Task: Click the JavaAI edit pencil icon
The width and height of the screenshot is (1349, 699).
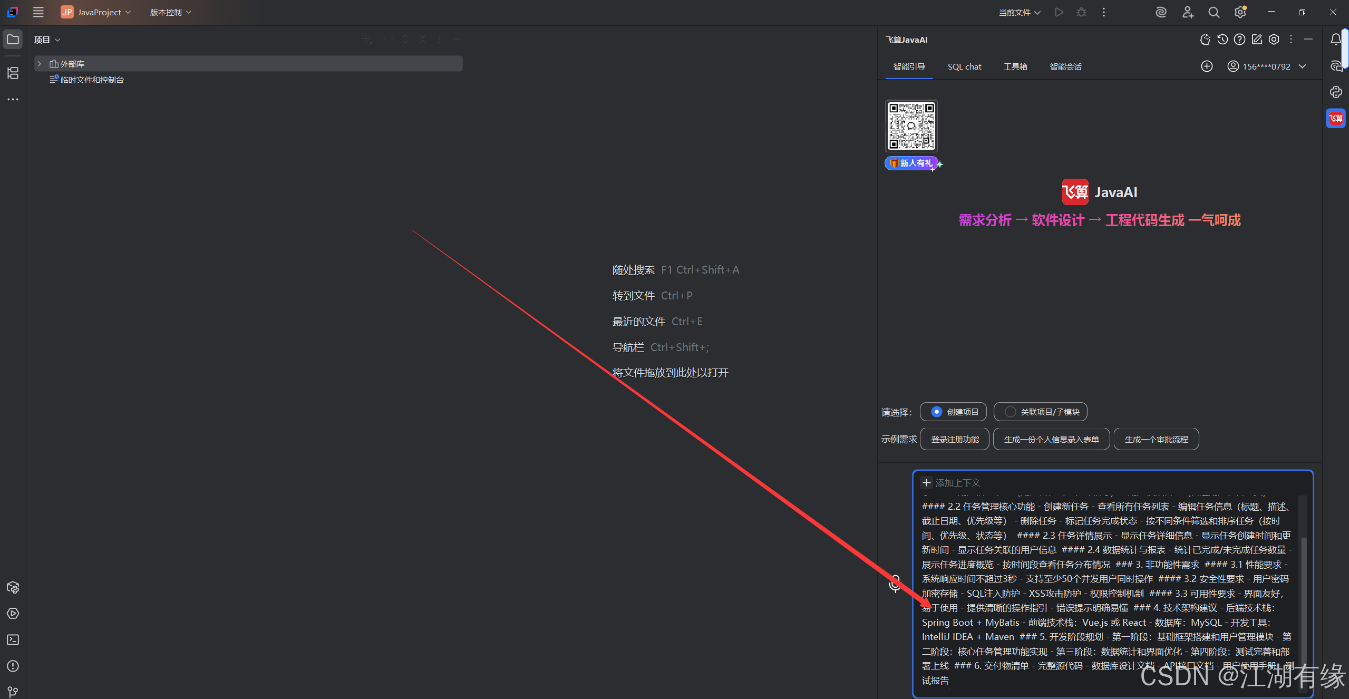Action: click(1257, 40)
